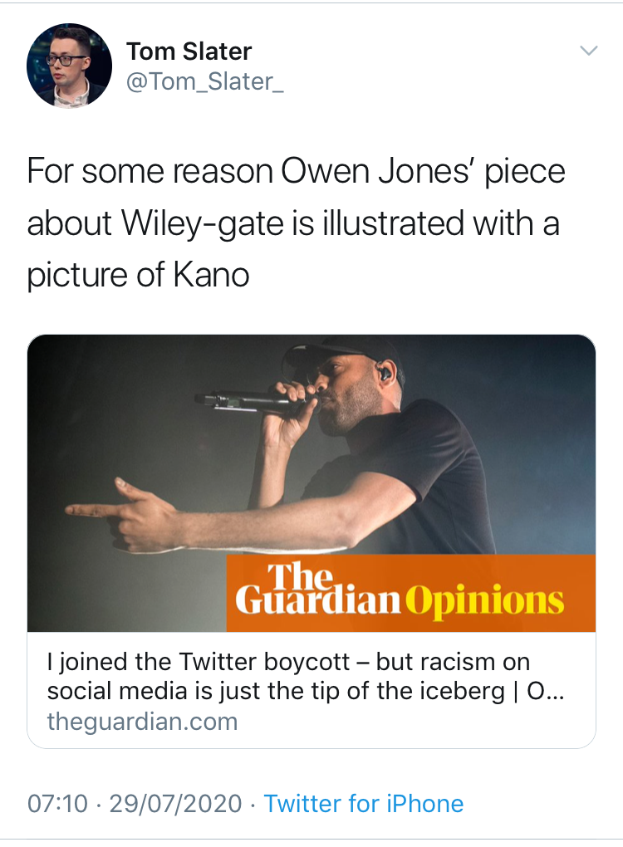Viewport: 623px width, 847px height.
Task: Open the "Twitter for iPhone" source link
Action: [363, 804]
